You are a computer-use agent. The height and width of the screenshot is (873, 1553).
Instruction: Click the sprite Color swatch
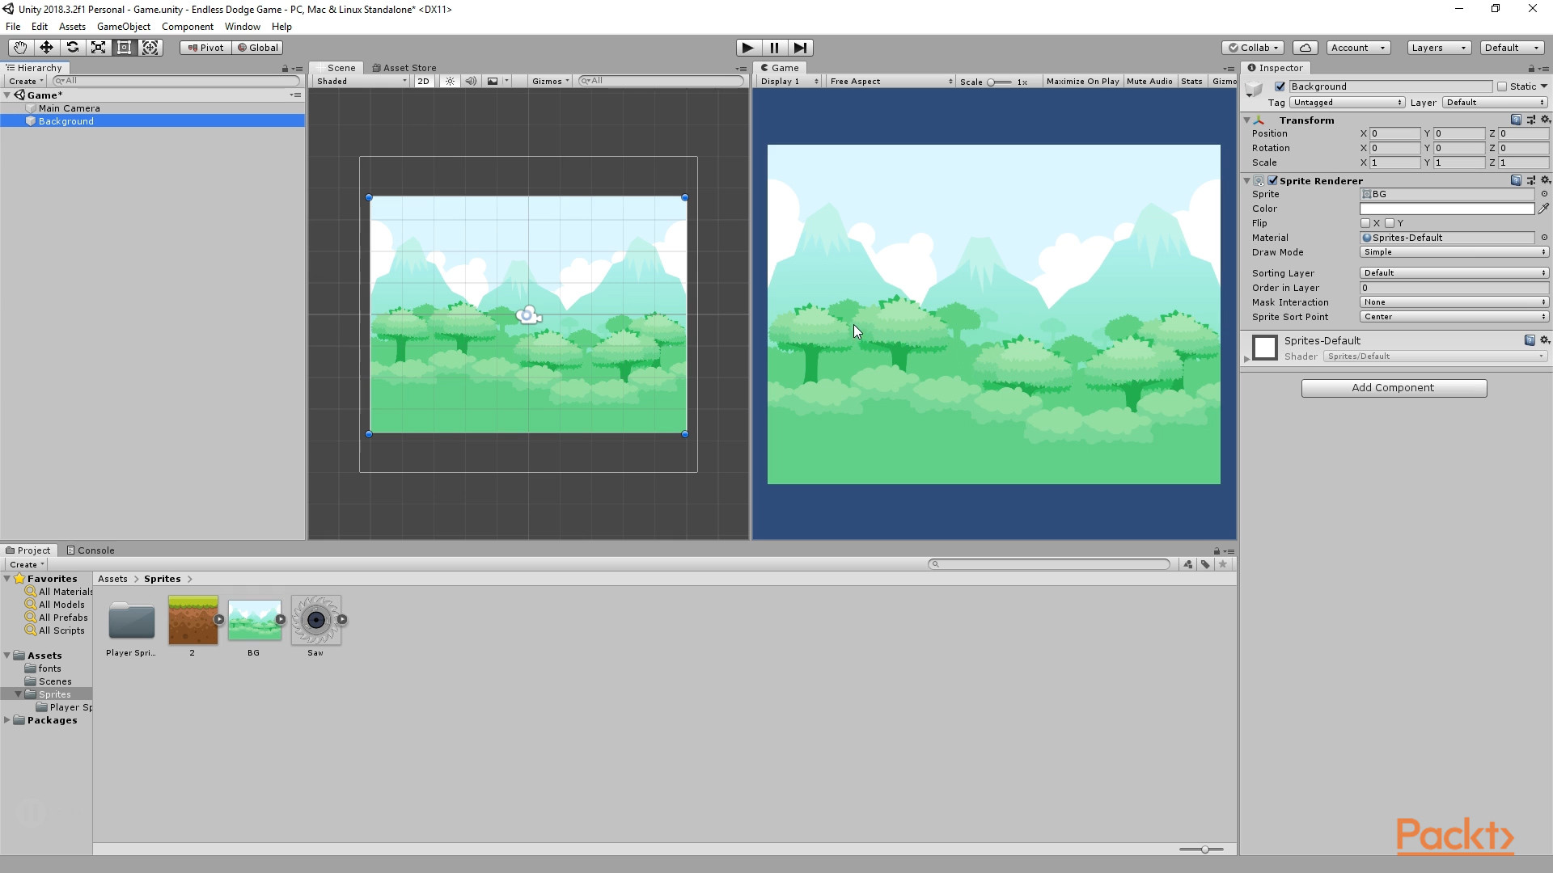pyautogui.click(x=1446, y=209)
